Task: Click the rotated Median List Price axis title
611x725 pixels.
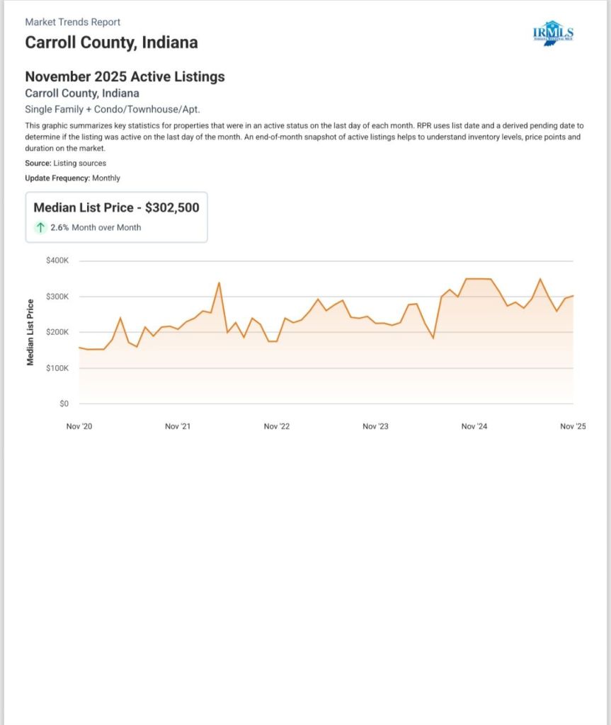Action: (30, 332)
